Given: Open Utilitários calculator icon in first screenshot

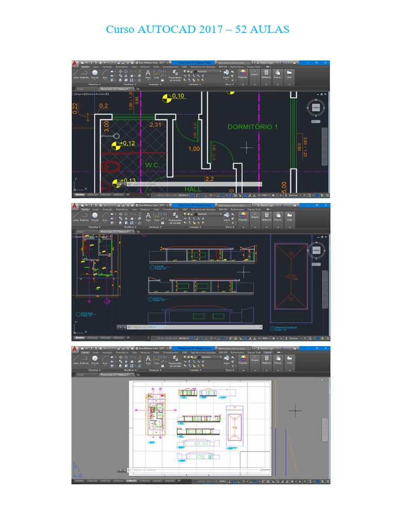Looking at the screenshot, I should tap(266, 74).
